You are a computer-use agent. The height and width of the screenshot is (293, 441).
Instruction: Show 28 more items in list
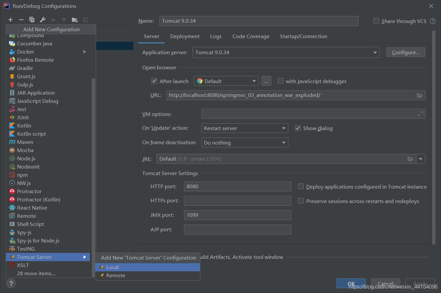(48, 273)
